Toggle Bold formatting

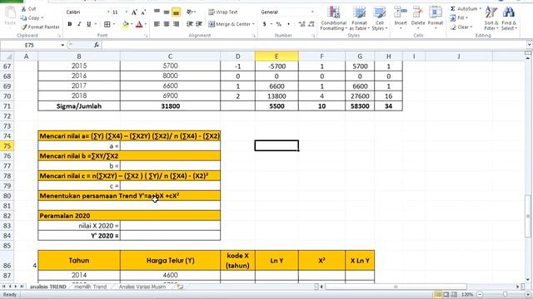pos(70,24)
